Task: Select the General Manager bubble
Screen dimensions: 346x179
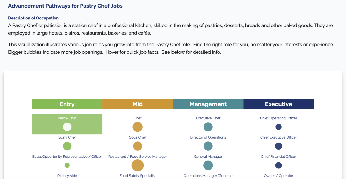Action: point(208,165)
